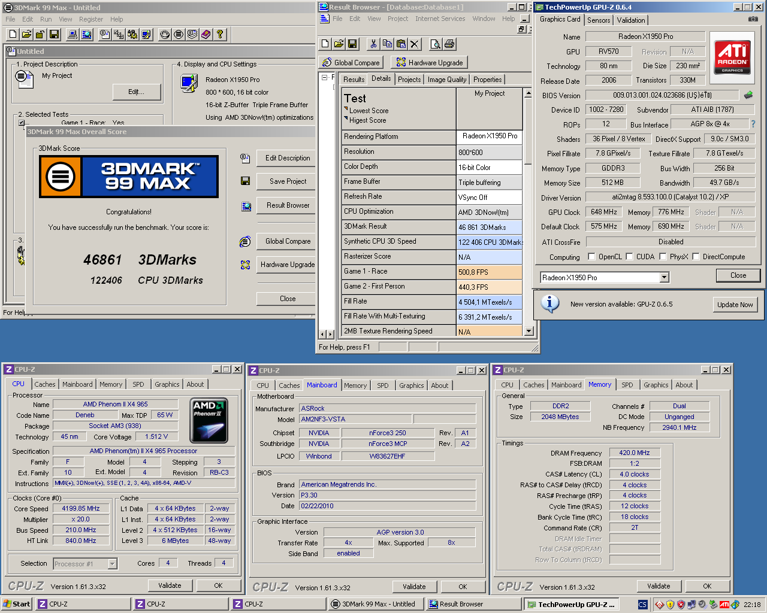
Task: Switch to the Sensors tab in GPU-Z
Action: pos(599,20)
